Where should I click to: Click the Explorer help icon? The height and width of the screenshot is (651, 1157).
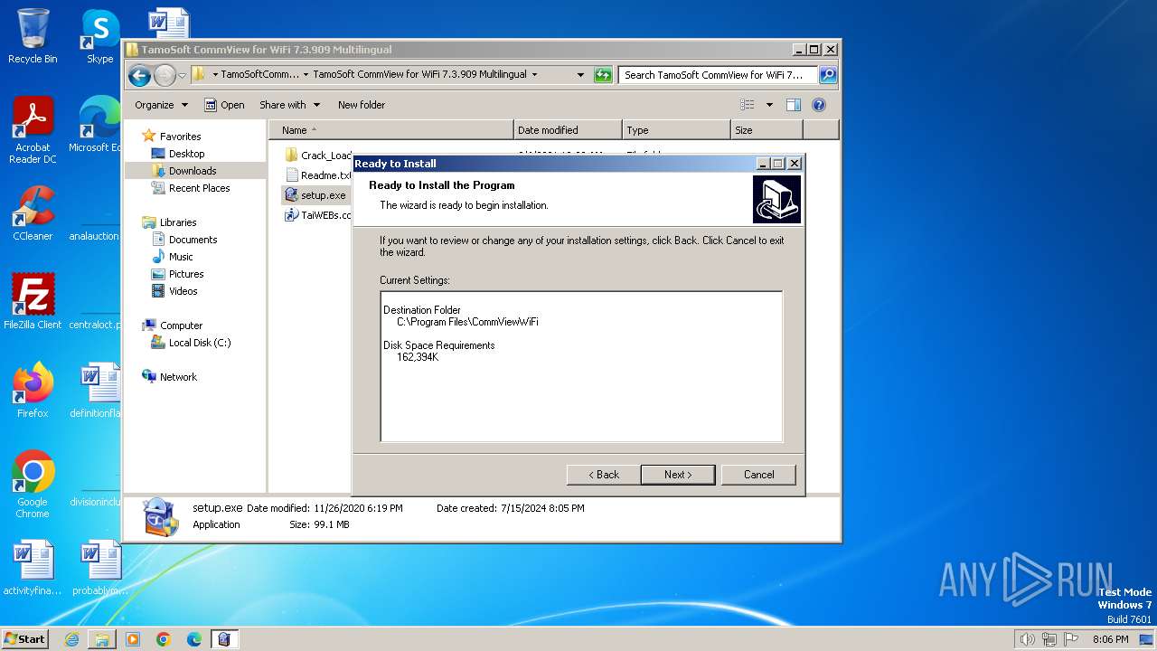pos(819,105)
